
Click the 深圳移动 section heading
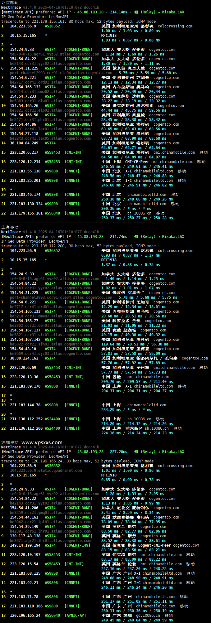click(10, 442)
